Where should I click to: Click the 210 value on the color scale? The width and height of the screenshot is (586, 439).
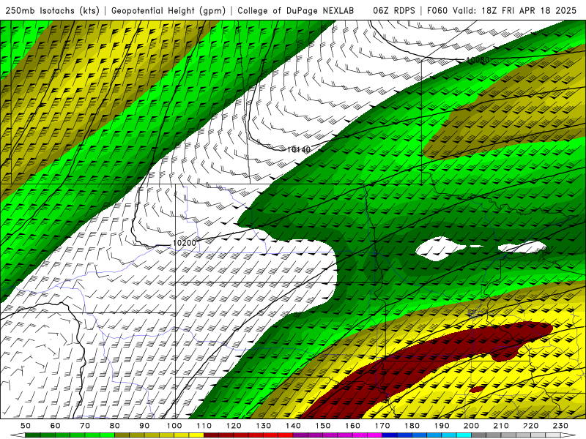(x=501, y=426)
